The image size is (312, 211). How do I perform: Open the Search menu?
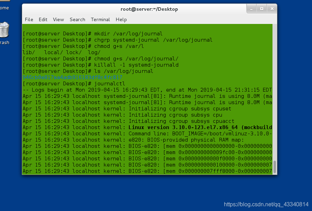pos(77,19)
